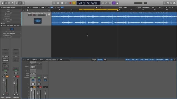Toggle the Toolbar display icon
The width and height of the screenshot is (177, 99).
pyautogui.click(x=12, y=3)
